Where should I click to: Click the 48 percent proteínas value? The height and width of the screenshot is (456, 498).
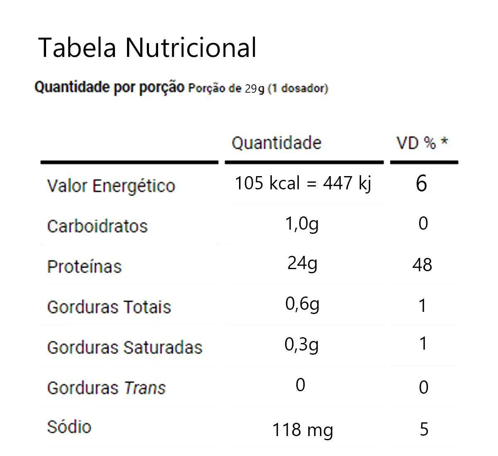coord(422,265)
